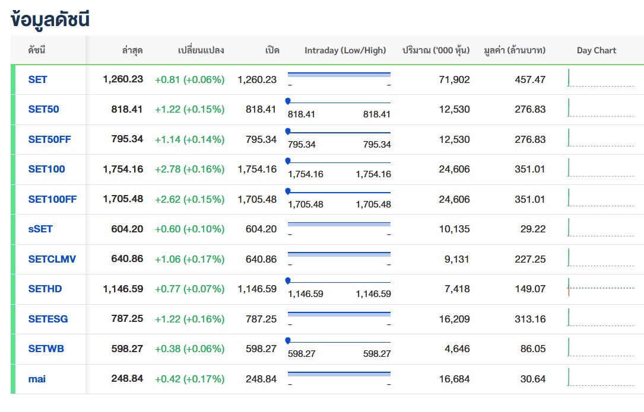Select the change value +1.06 (+0.17%)
This screenshot has width=644, height=412.
coord(190,259)
